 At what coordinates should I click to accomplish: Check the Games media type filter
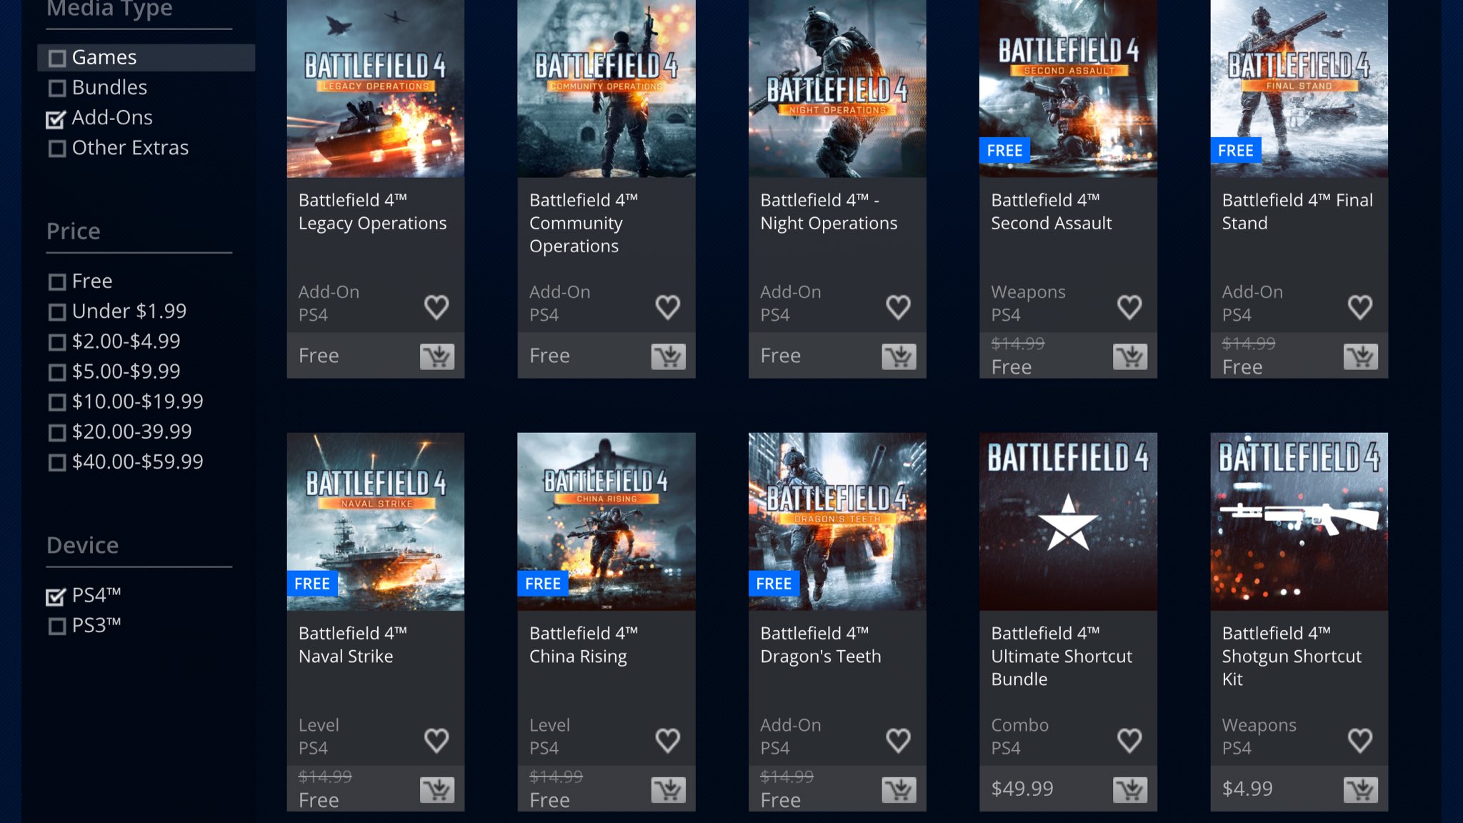pos(57,58)
